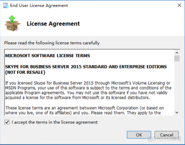Click the license text scrollbar thumb
The width and height of the screenshot is (185, 145).
point(177,58)
